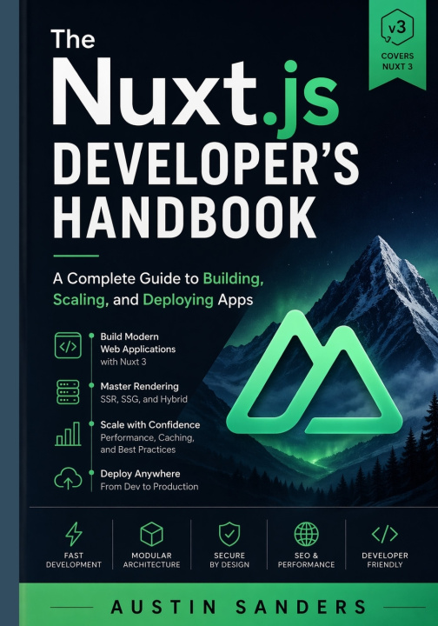Click the "COVERS NUXT 3" ribbon text

397,61
